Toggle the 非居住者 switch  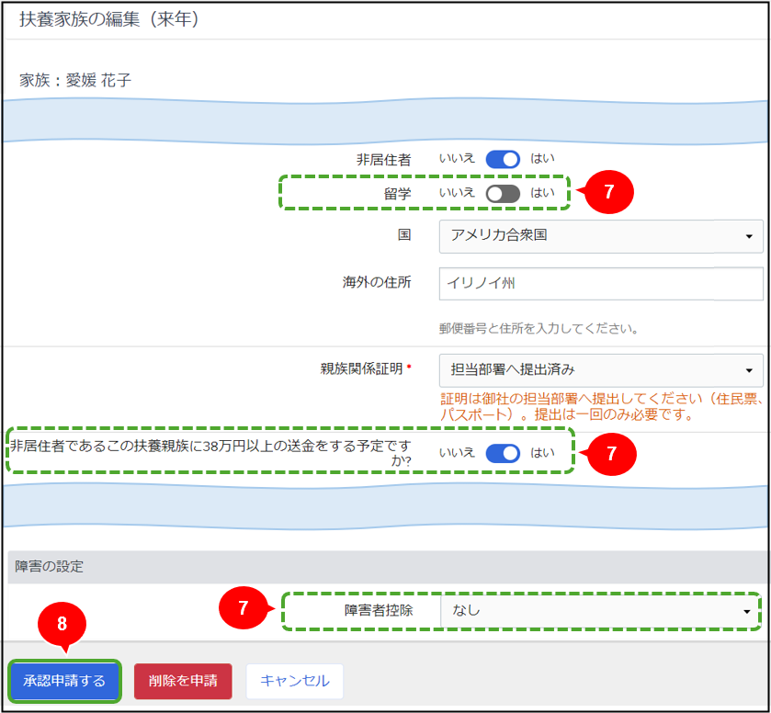point(503,159)
